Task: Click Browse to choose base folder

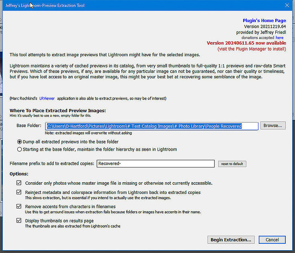Action: pyautogui.click(x=273, y=126)
